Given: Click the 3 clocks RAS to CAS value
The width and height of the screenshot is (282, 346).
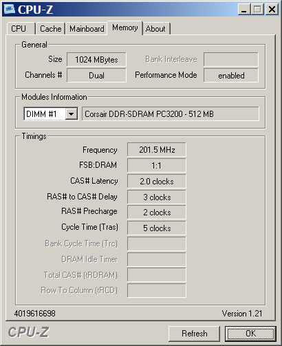Looking at the screenshot, I should click(157, 197).
